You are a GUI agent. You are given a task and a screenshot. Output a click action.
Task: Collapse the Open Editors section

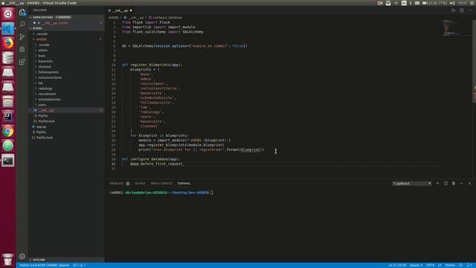(x=43, y=17)
